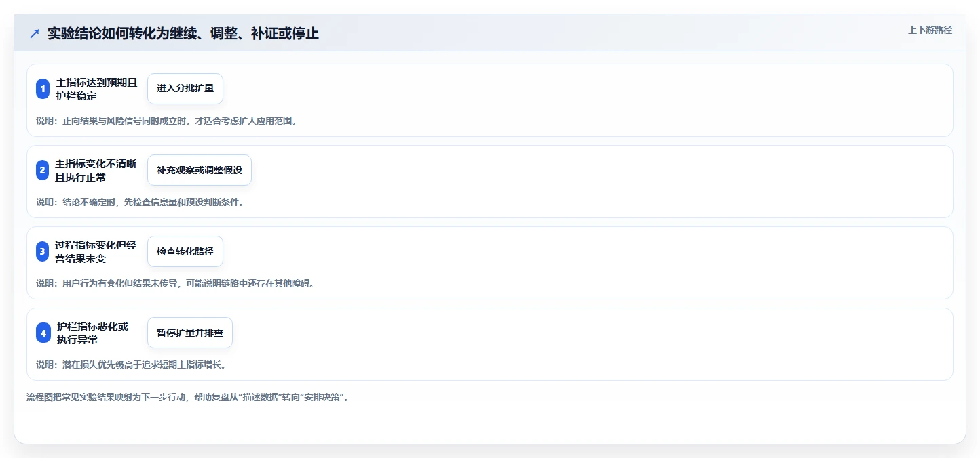
Task: Click step number 2 badge
Action: (43, 170)
